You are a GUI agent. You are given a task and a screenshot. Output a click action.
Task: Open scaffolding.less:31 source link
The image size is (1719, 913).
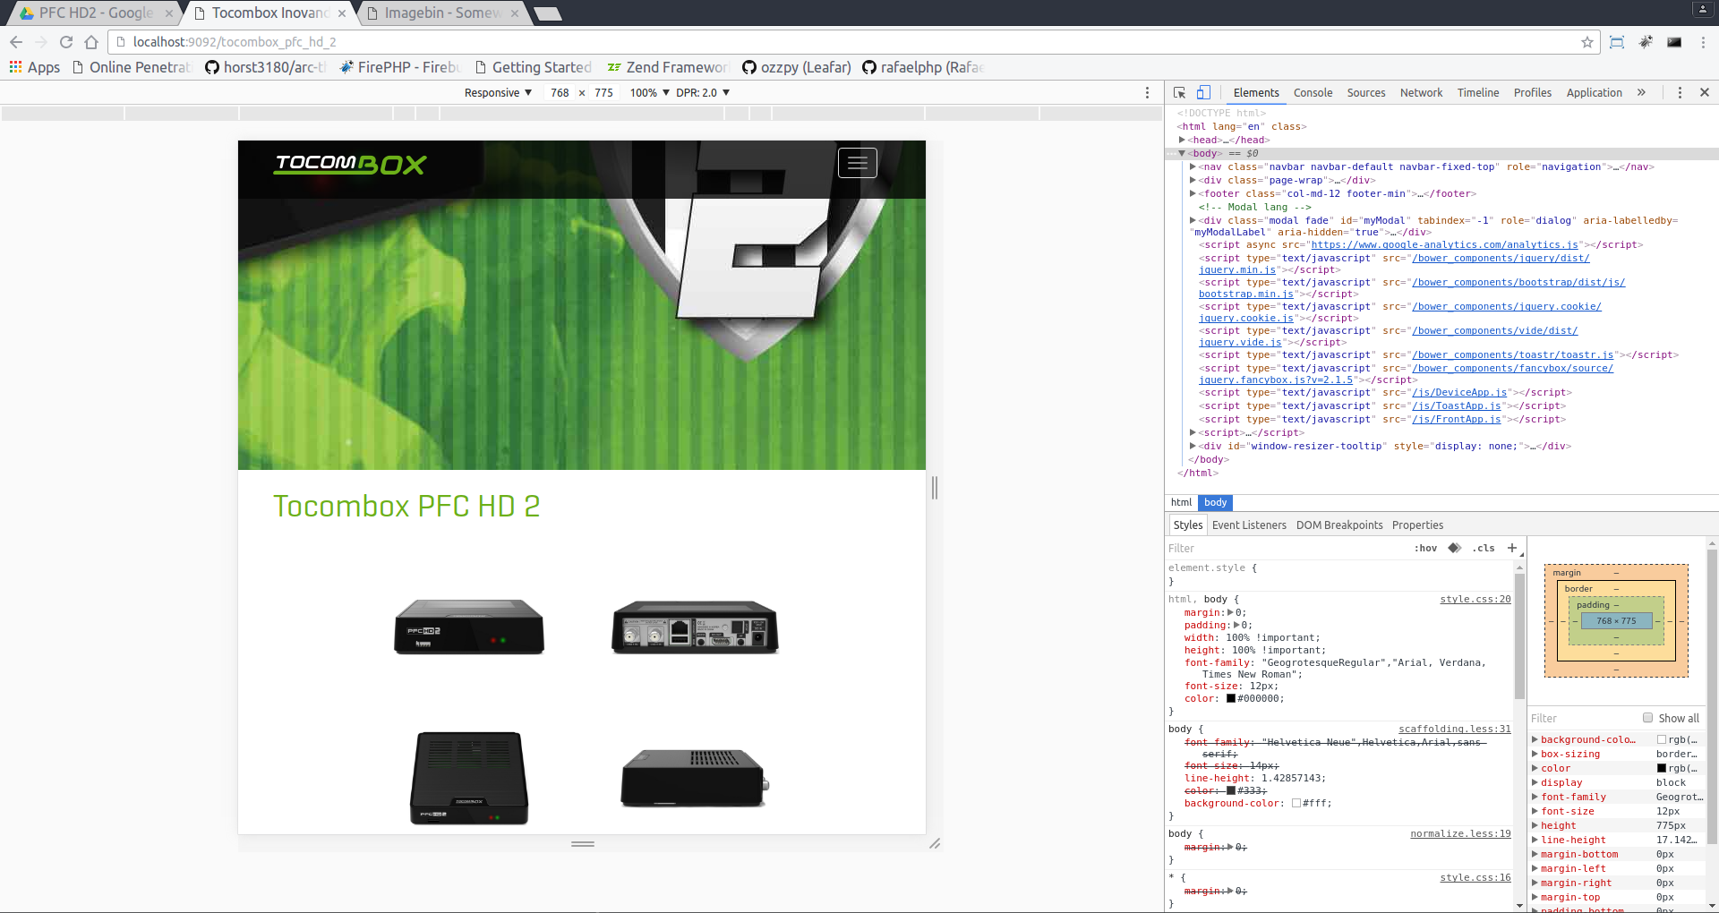coord(1454,729)
